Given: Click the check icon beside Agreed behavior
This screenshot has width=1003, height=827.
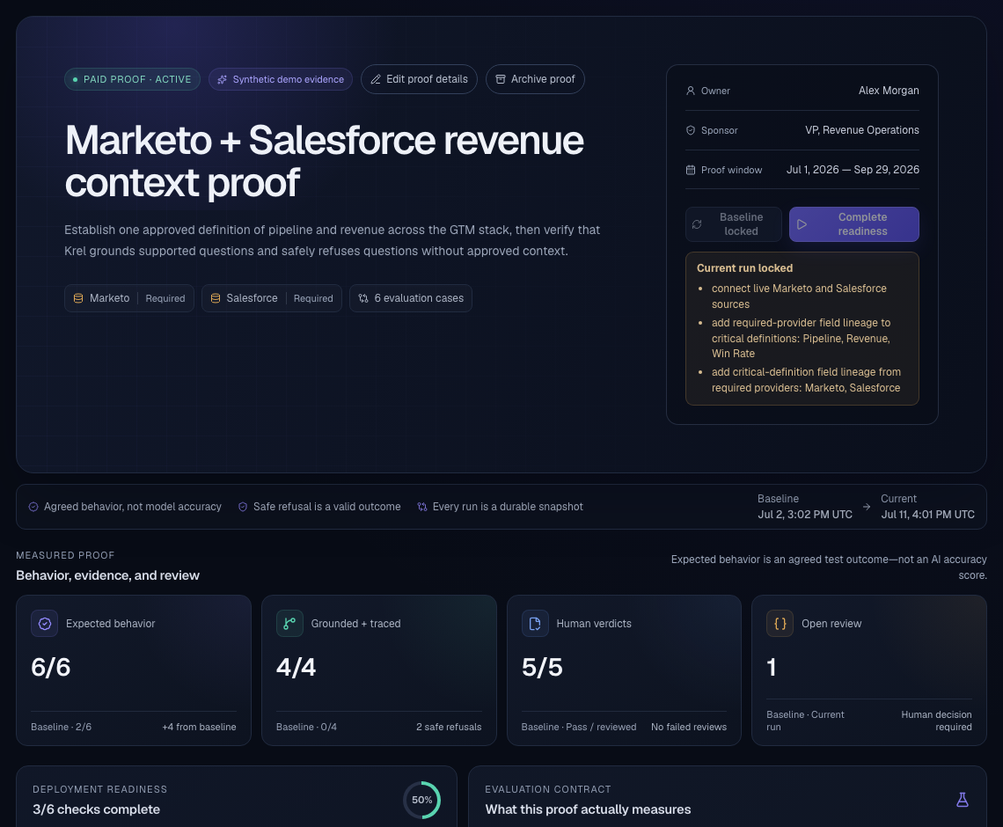Looking at the screenshot, I should (x=33, y=508).
